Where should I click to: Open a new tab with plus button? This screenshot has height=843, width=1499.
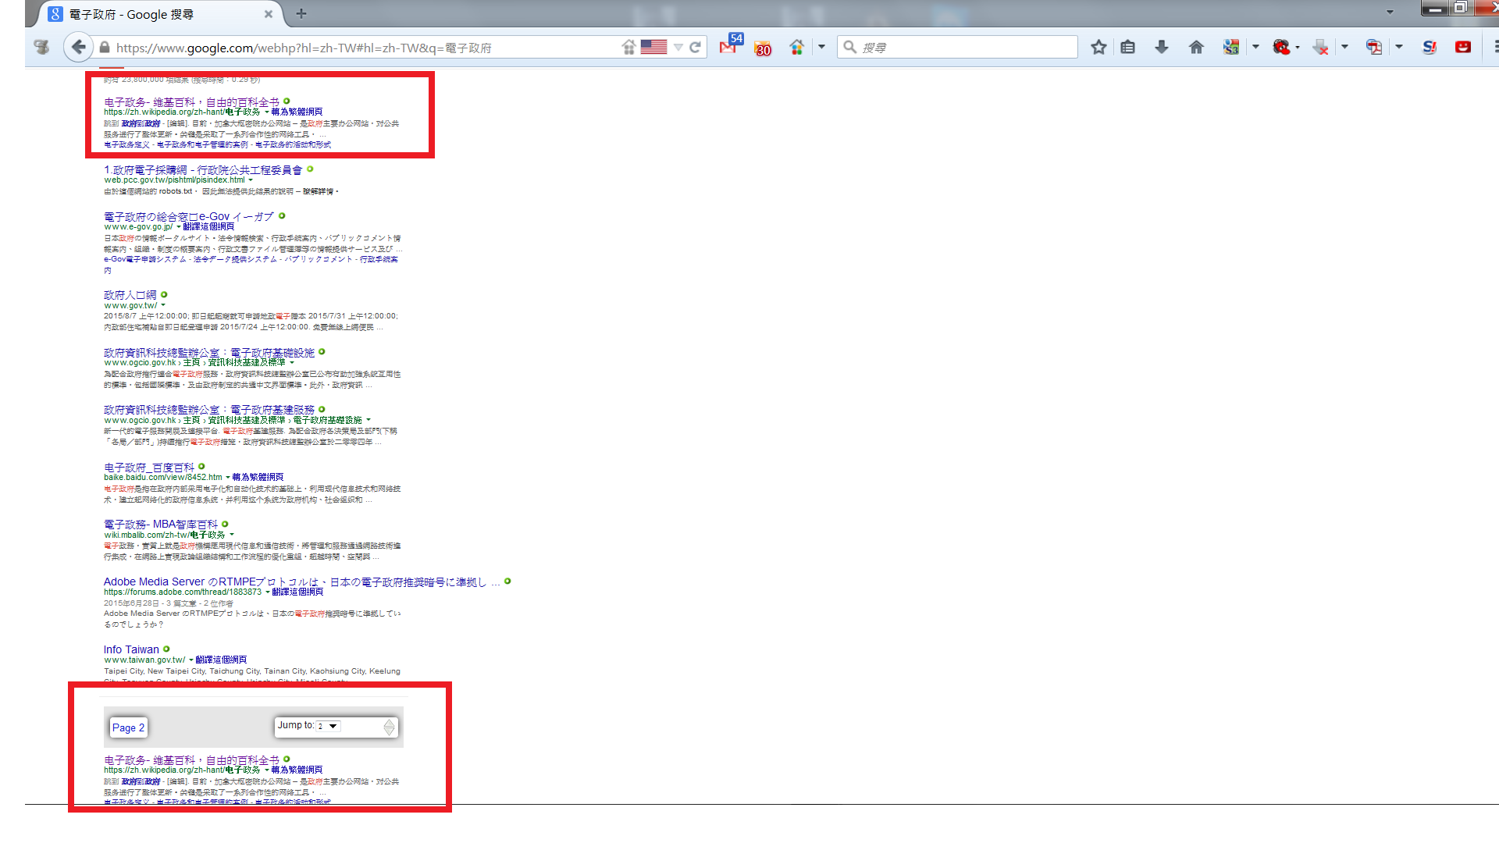coord(301,13)
